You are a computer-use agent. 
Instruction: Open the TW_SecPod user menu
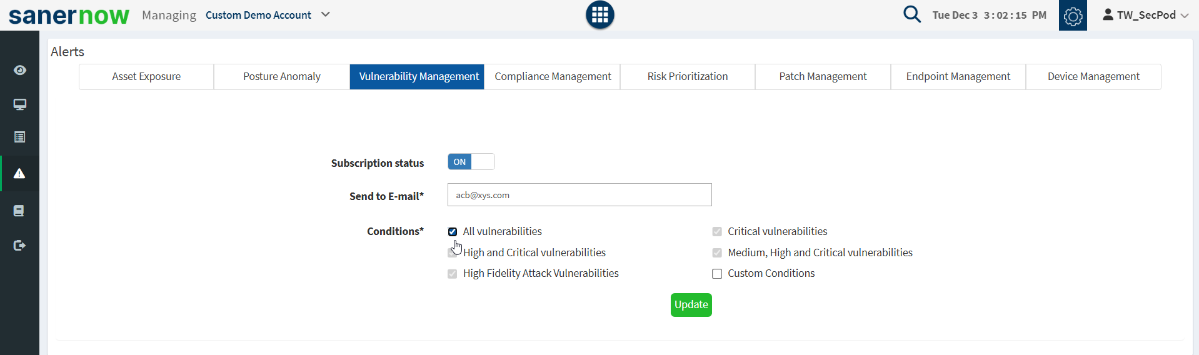(1145, 15)
